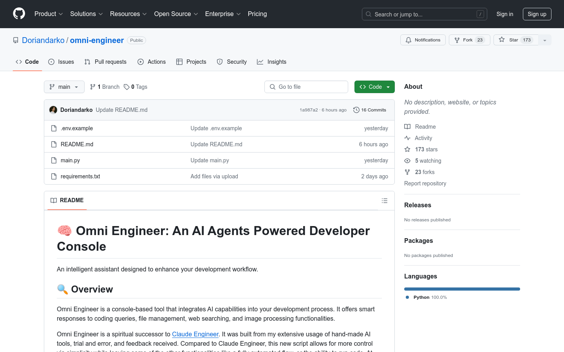Open the Insights tab
This screenshot has height=352, width=564.
(272, 62)
